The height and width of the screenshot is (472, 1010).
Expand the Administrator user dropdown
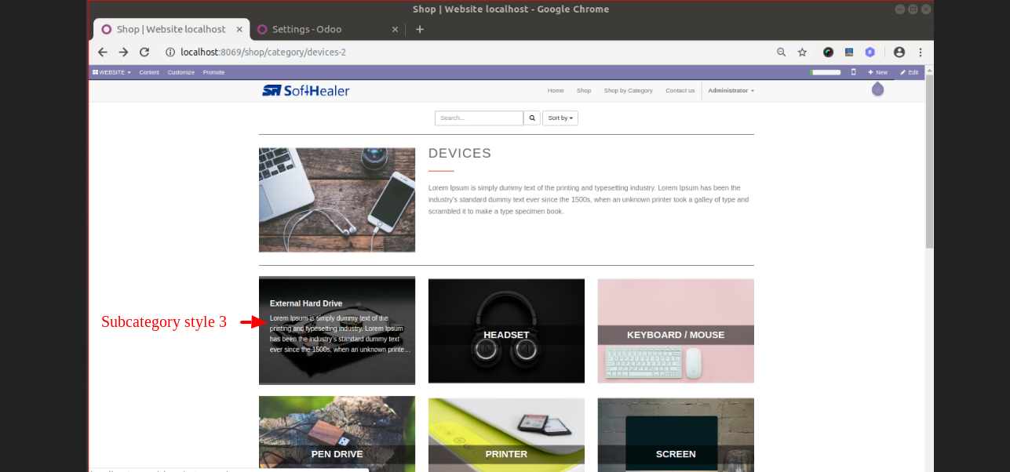coord(731,91)
